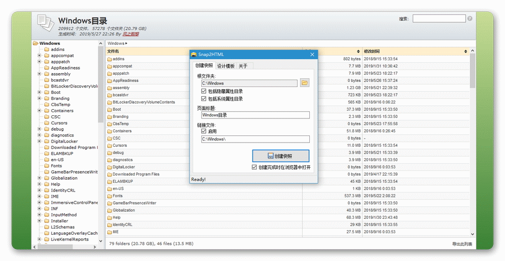
Task: Expand the Globalization tree node
Action: click(39, 178)
